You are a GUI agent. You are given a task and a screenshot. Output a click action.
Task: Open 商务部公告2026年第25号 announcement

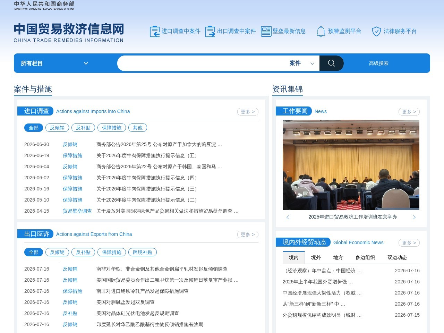click(159, 144)
